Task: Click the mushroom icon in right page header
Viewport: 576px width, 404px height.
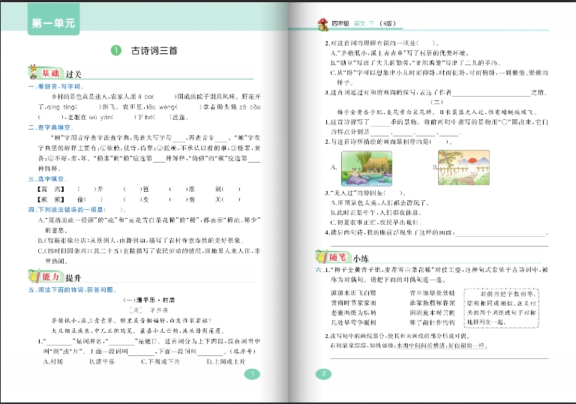Action: click(x=323, y=23)
